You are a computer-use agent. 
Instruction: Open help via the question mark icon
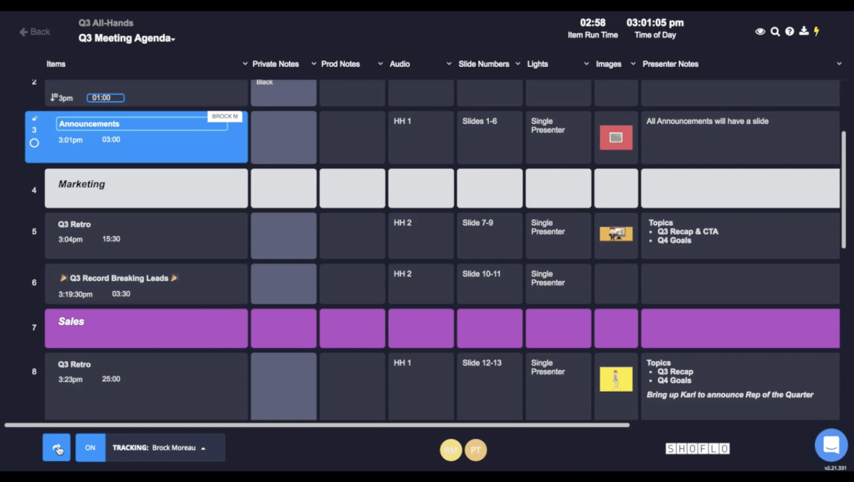click(x=789, y=32)
